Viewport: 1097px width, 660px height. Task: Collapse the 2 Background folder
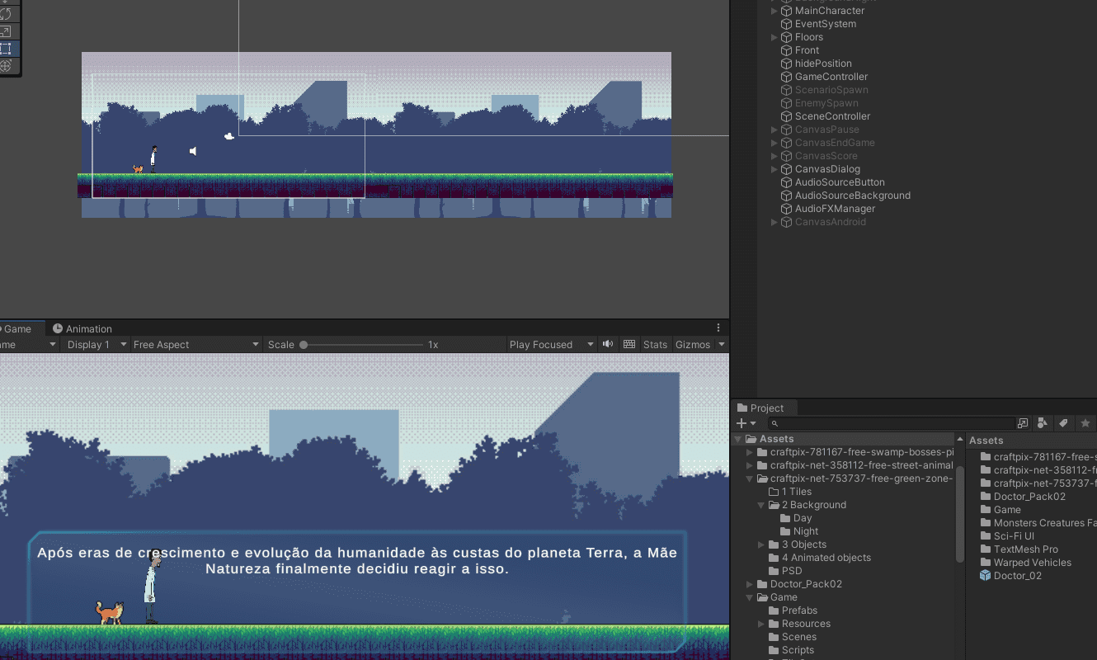pos(761,505)
